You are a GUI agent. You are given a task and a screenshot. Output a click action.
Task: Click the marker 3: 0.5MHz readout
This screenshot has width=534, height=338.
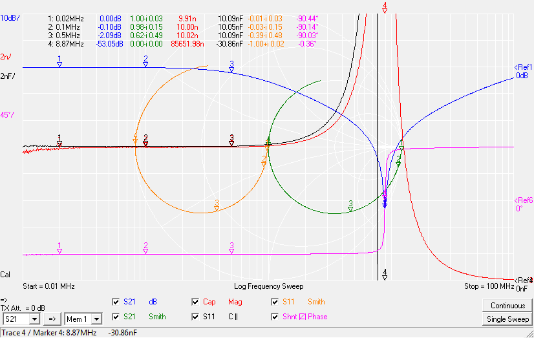click(64, 36)
